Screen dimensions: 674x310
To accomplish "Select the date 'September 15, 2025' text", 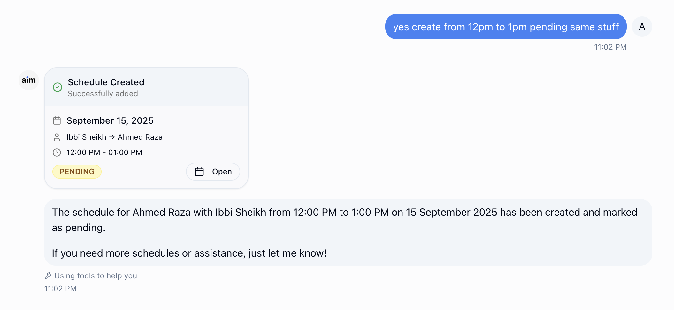I will click(x=110, y=121).
